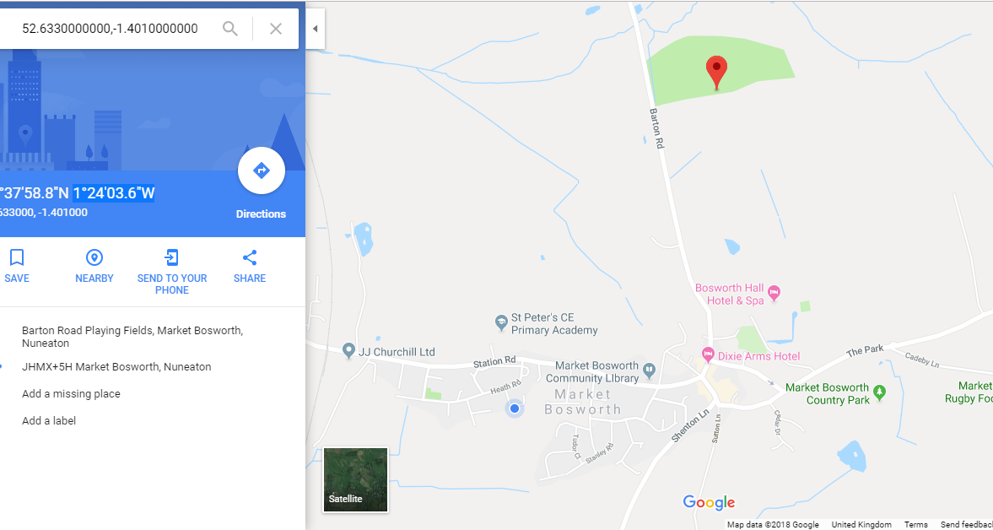Click the red map pin marker

[716, 73]
